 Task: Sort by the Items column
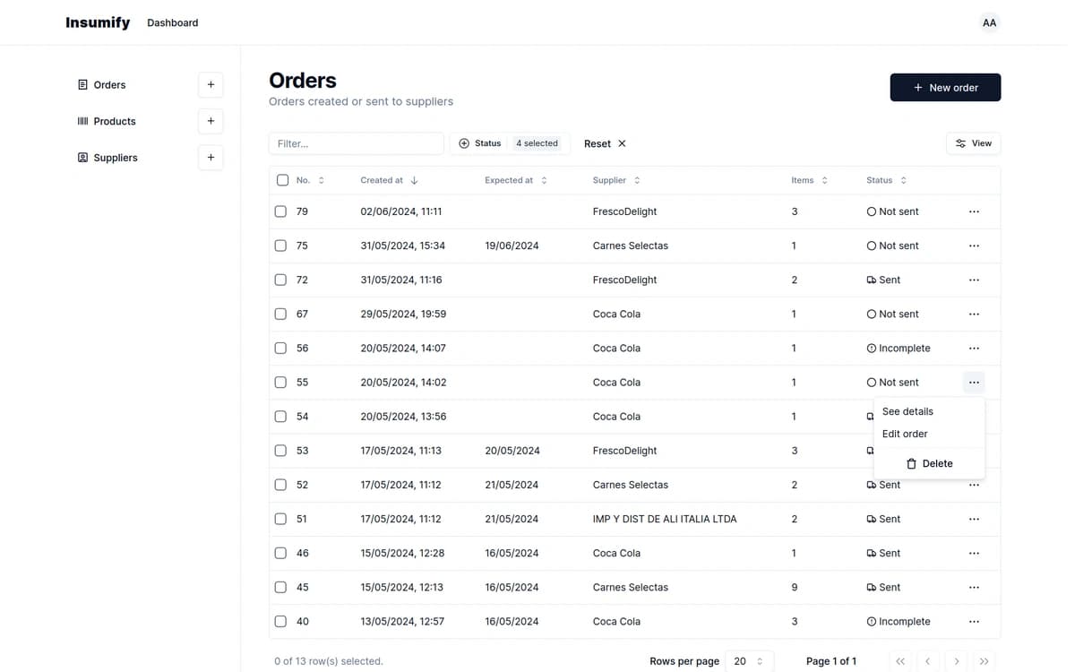click(x=810, y=180)
